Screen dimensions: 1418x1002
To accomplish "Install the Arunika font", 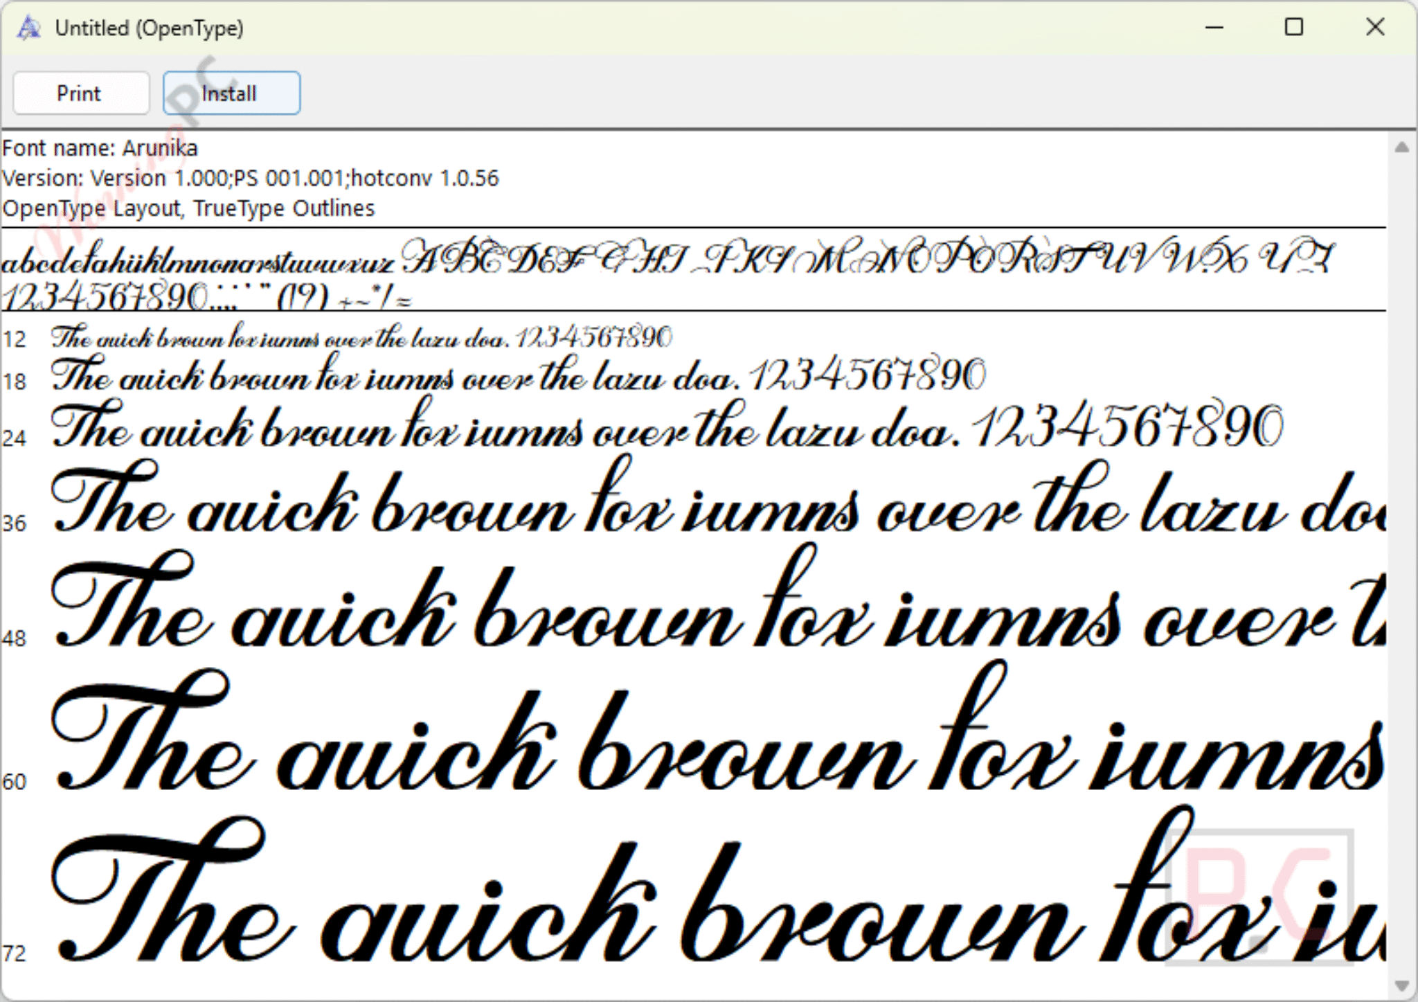I will click(231, 93).
